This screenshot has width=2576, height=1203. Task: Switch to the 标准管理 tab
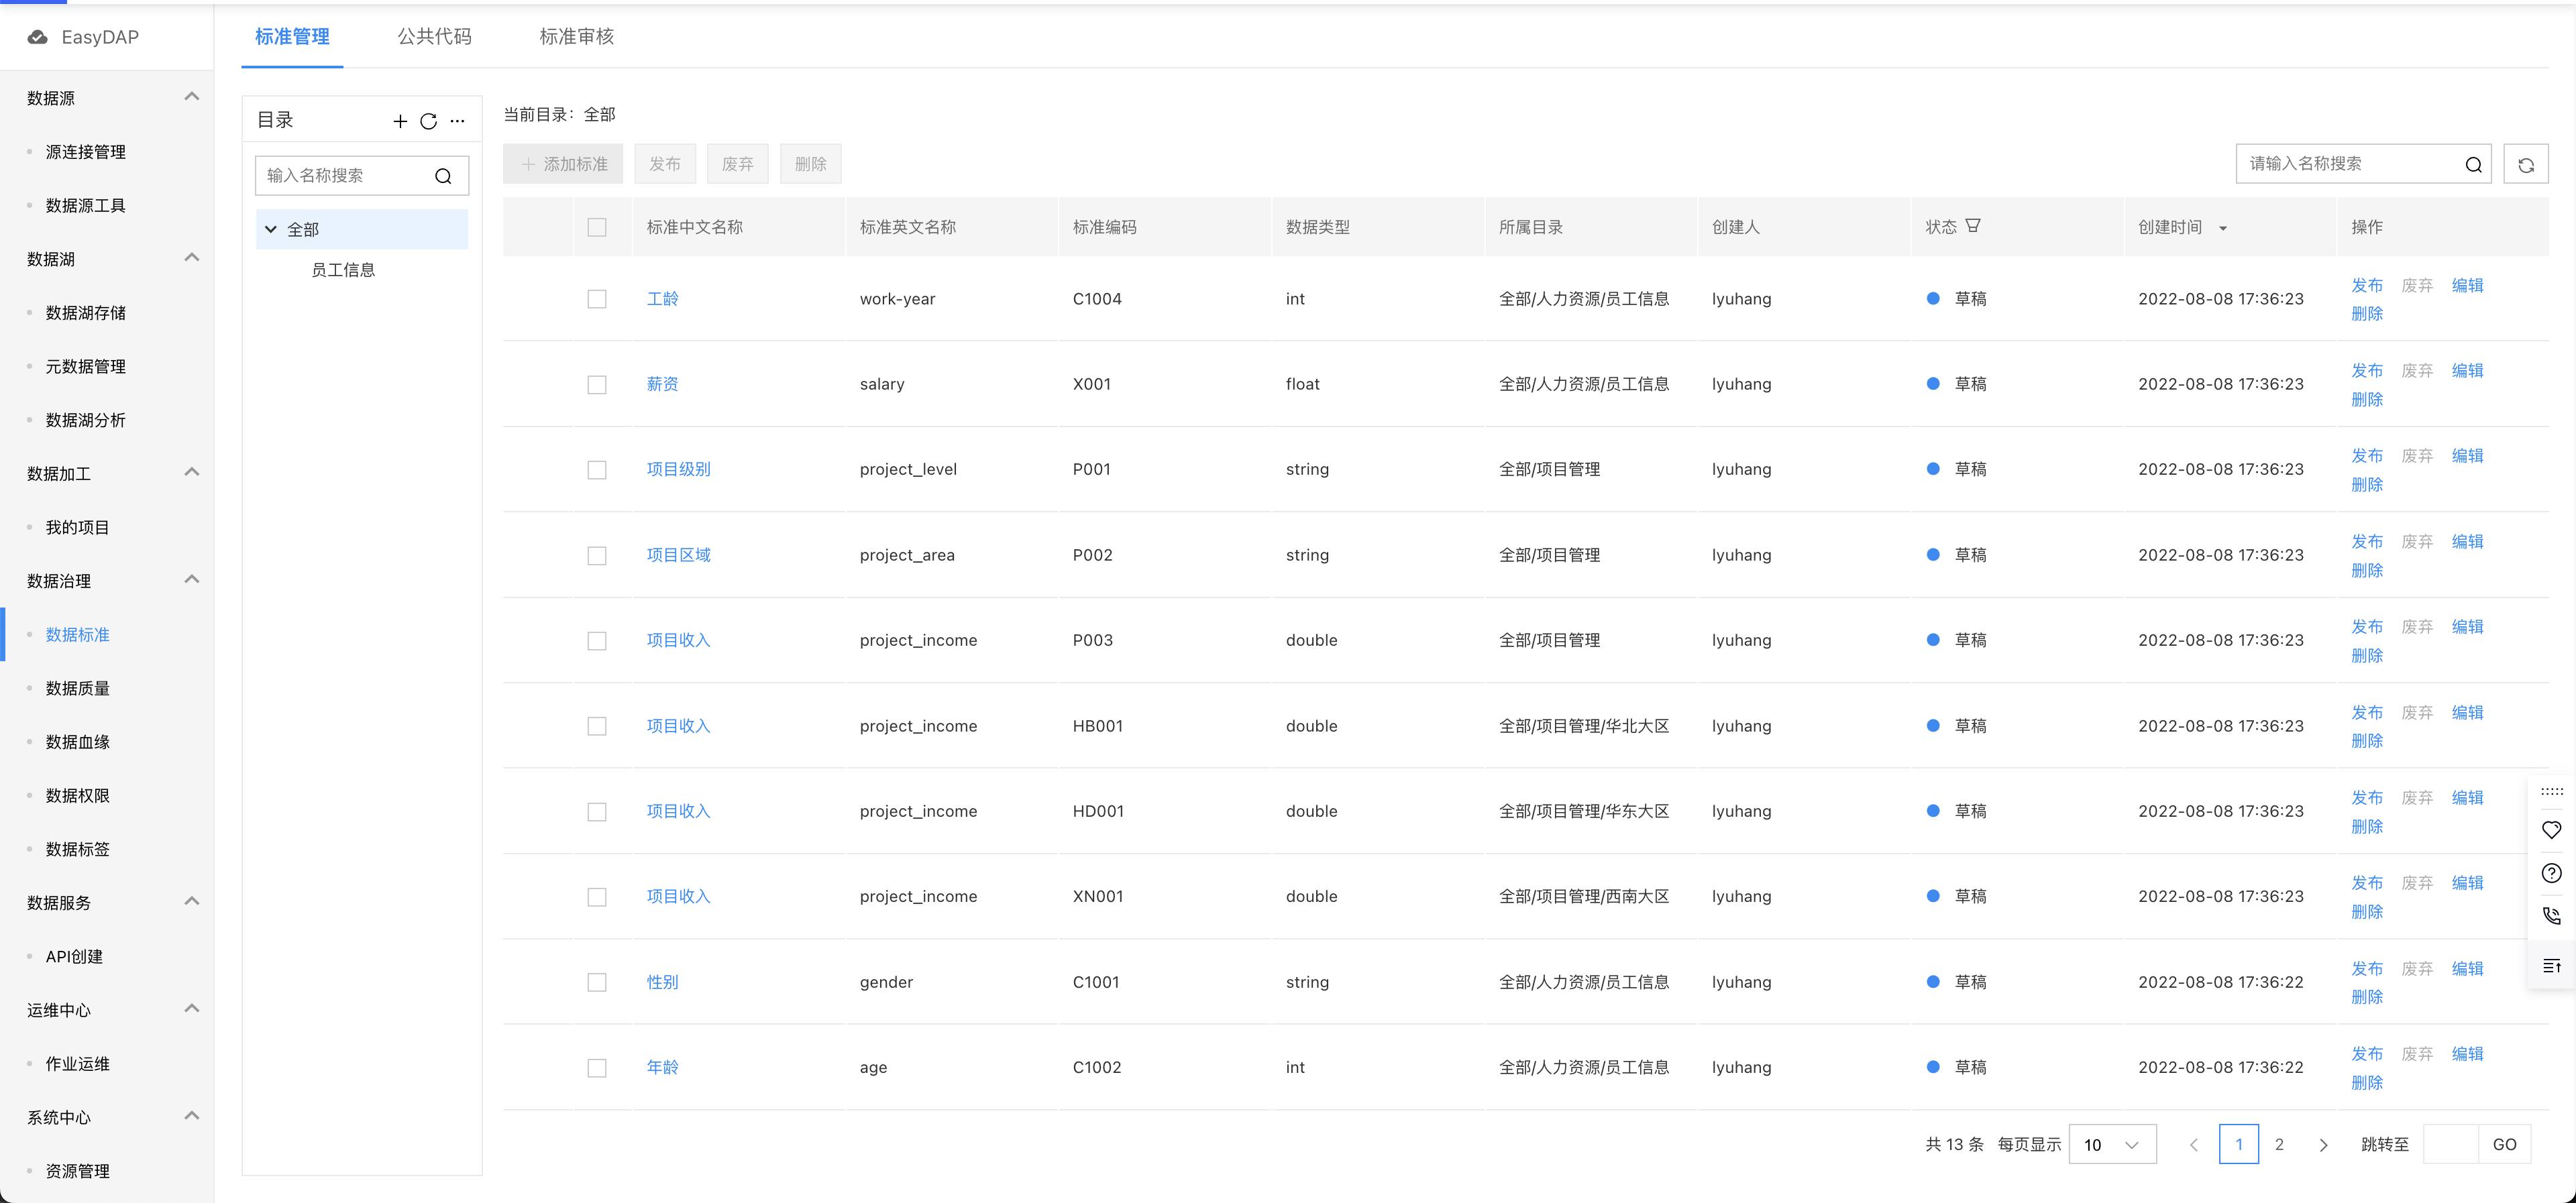pos(292,37)
